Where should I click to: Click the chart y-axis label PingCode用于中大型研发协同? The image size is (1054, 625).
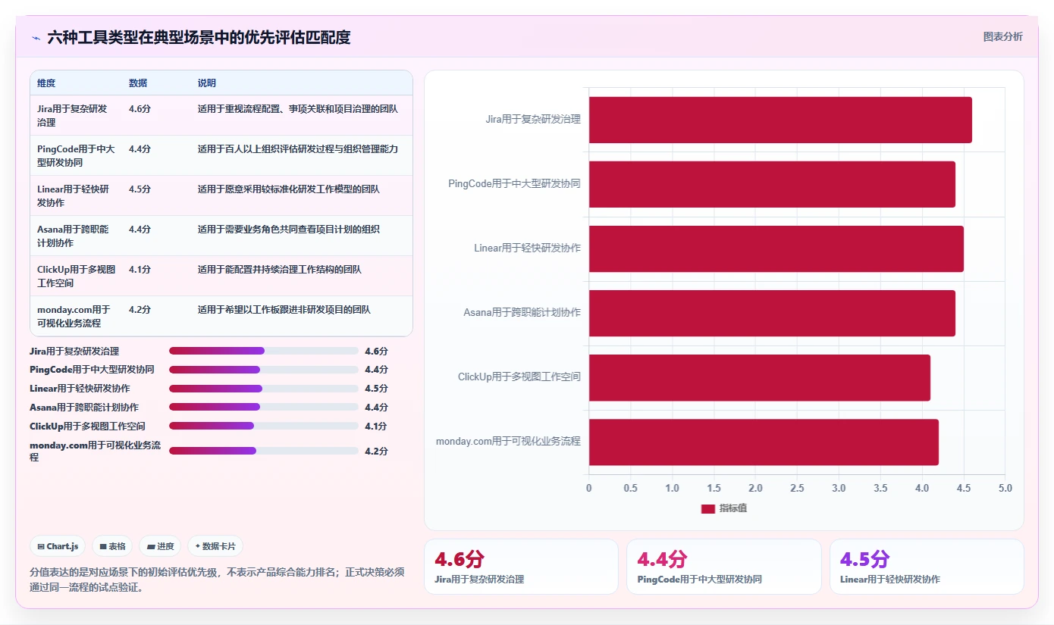[514, 184]
